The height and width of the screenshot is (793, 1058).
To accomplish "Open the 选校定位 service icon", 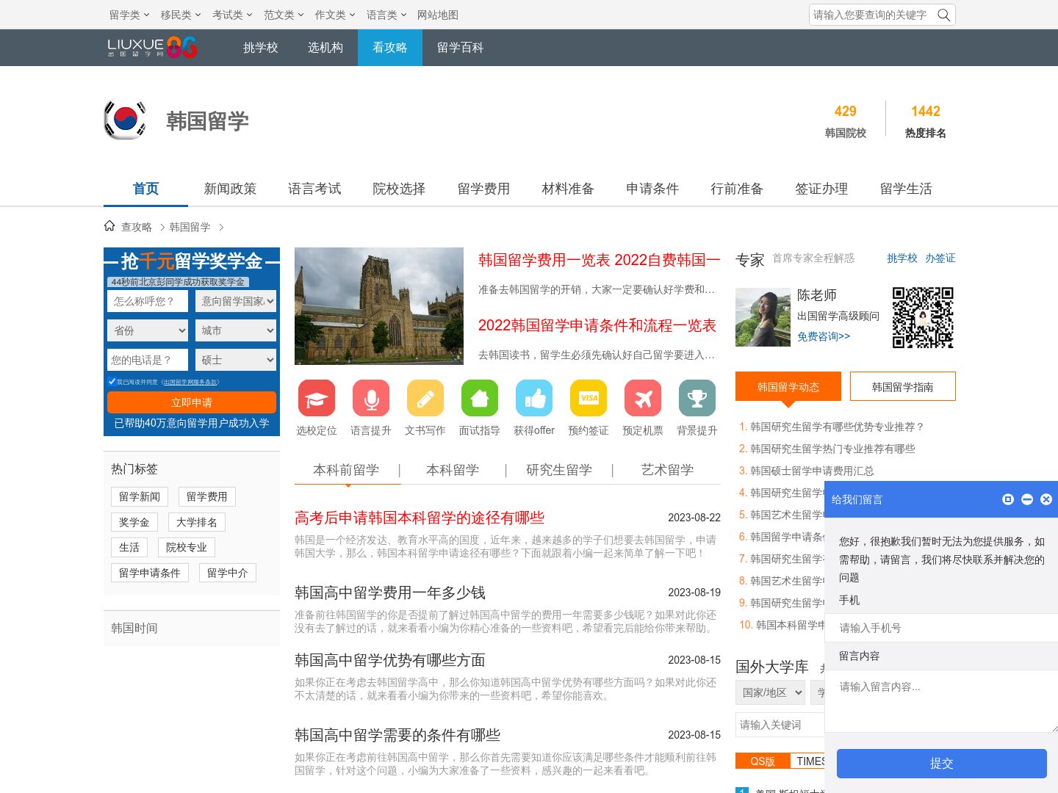I will (317, 398).
